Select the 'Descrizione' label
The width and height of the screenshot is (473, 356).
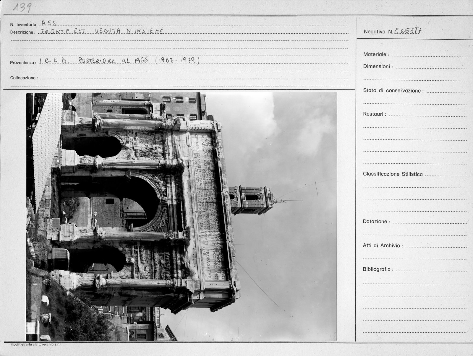pyautogui.click(x=23, y=32)
